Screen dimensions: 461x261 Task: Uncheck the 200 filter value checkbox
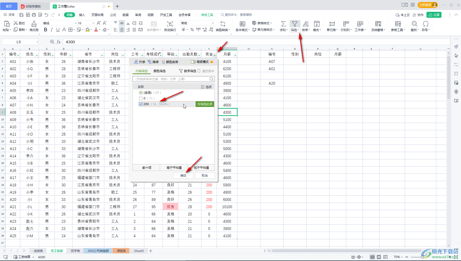pos(141,104)
